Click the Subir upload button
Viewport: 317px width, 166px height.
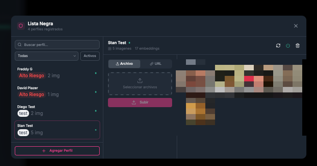tap(140, 103)
